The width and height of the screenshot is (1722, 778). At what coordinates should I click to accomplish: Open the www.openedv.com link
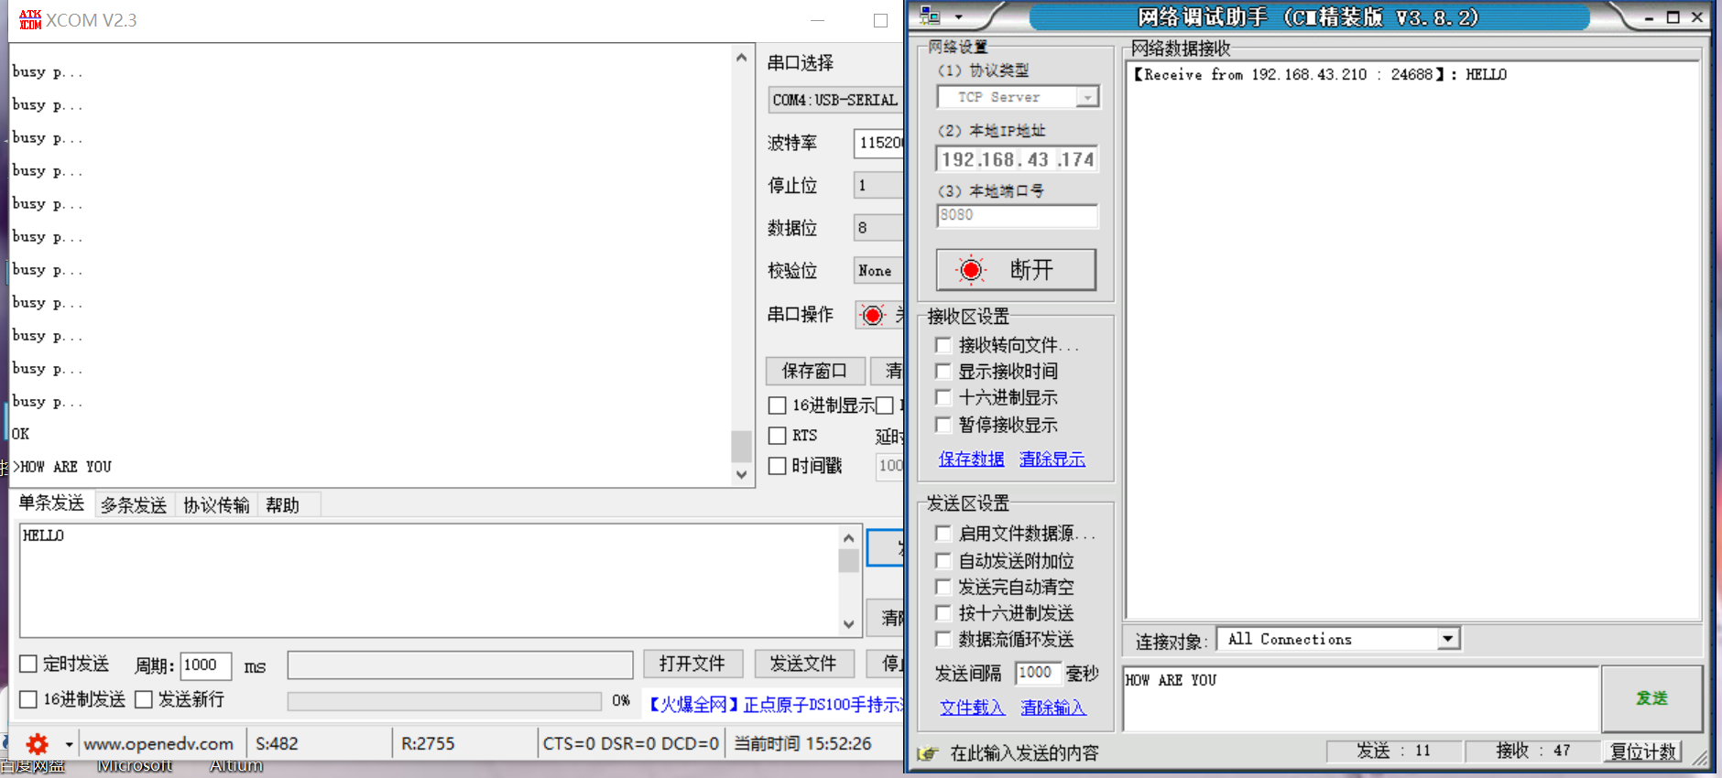point(158,744)
